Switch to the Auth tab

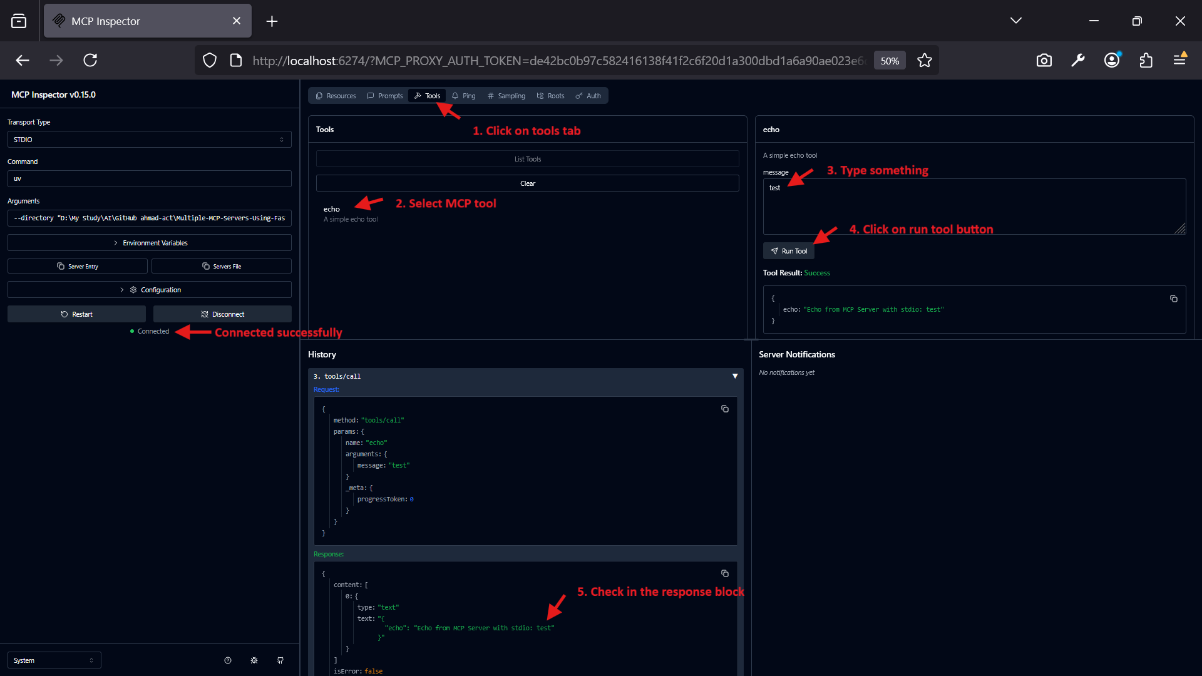coord(588,96)
